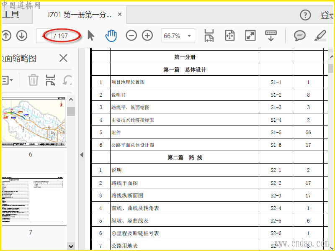Screen dimensions: 335x251
Task: Click the text 路线平、纵面缩图
Action: click(130, 108)
